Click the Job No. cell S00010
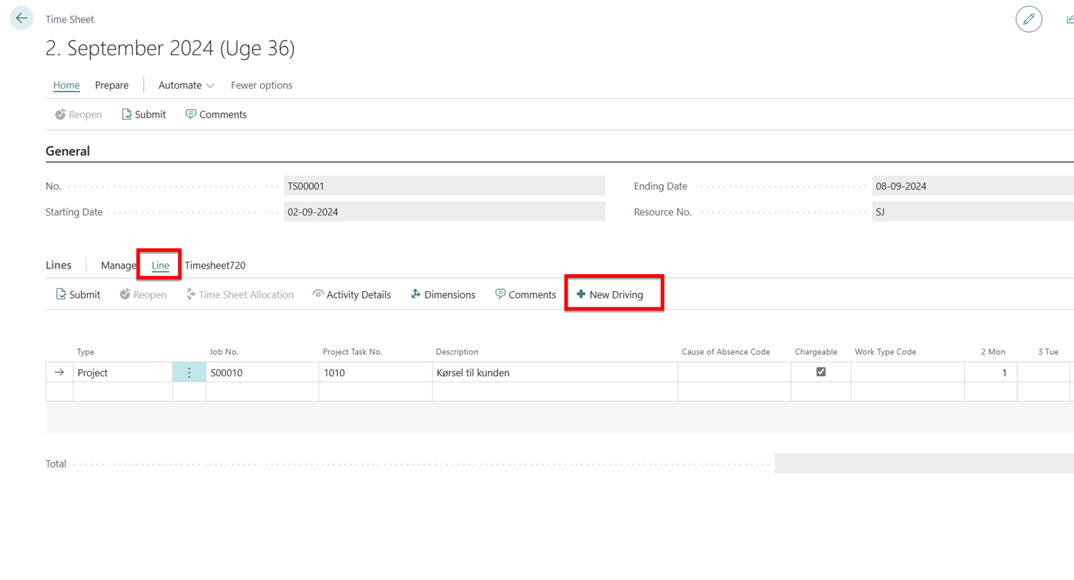 (262, 373)
